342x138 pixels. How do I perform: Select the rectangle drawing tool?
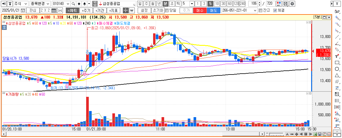coord(337,63)
